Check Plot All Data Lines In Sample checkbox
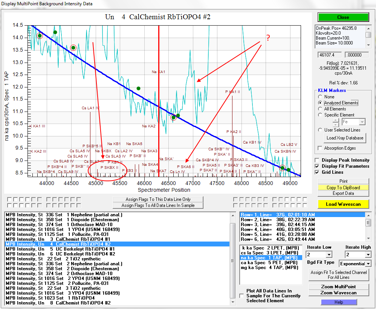376x309 pixels. click(x=241, y=296)
